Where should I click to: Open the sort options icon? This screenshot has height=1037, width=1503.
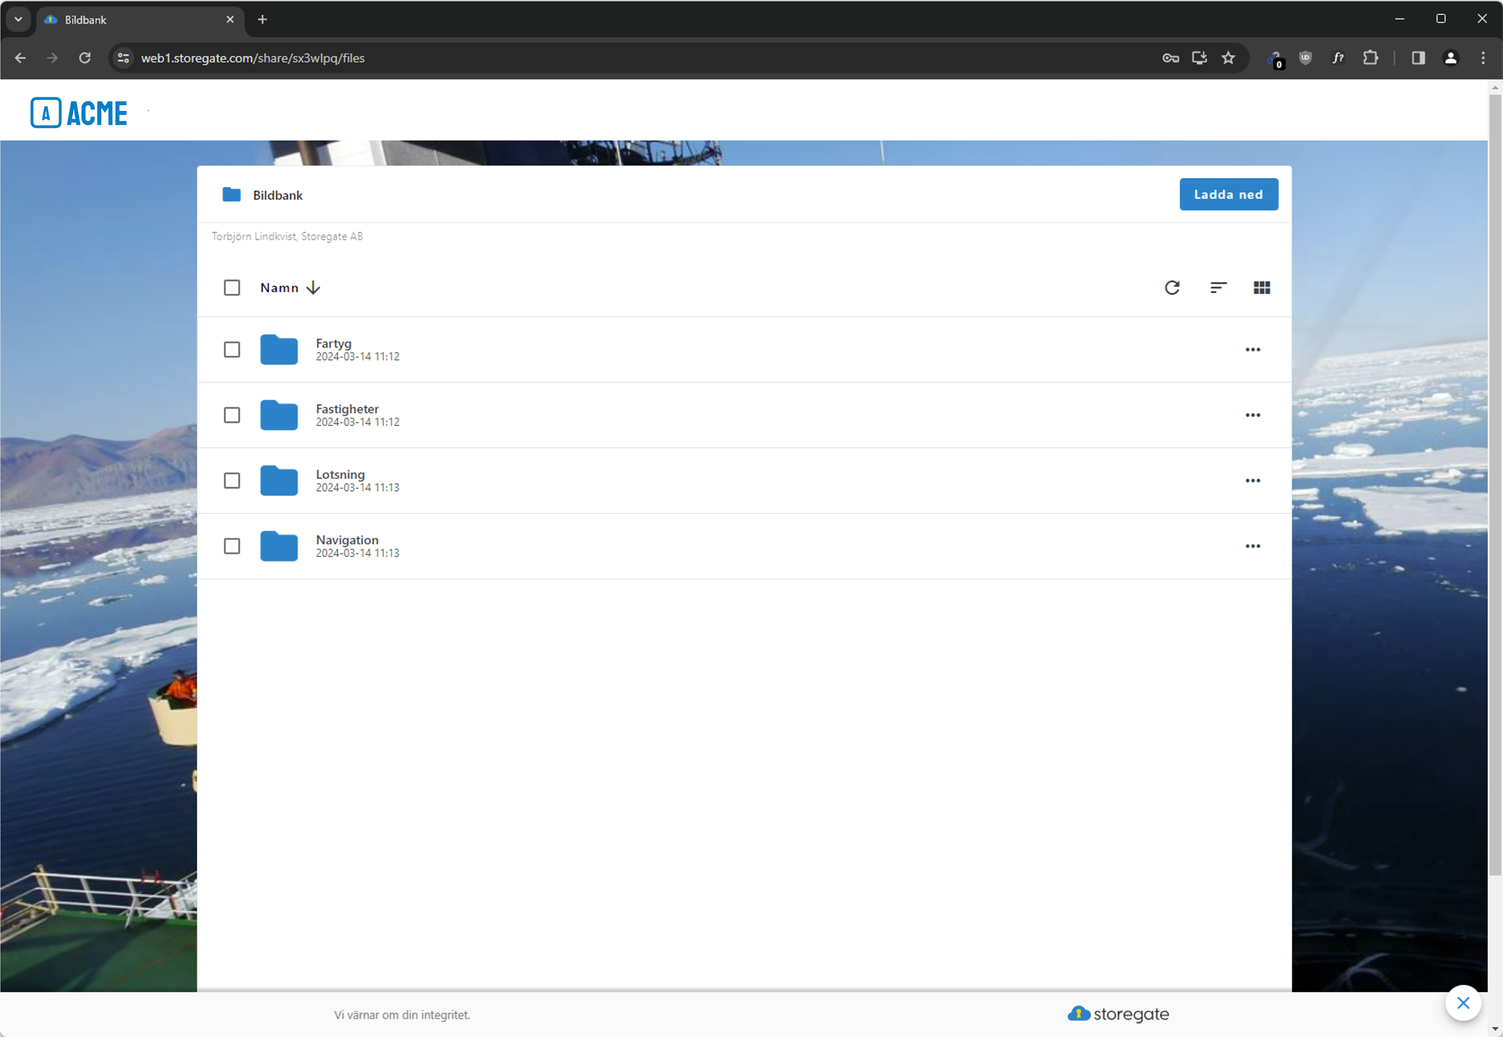(x=1218, y=288)
